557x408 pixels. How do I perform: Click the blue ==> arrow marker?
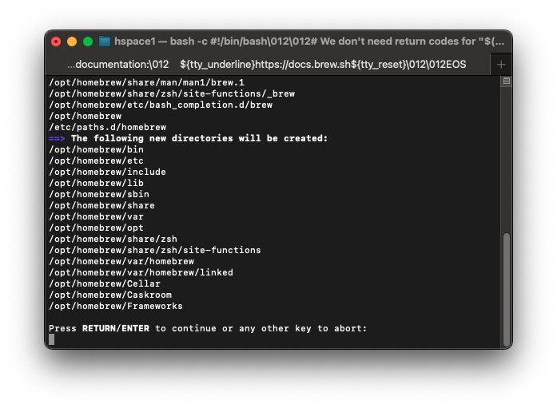click(x=57, y=138)
